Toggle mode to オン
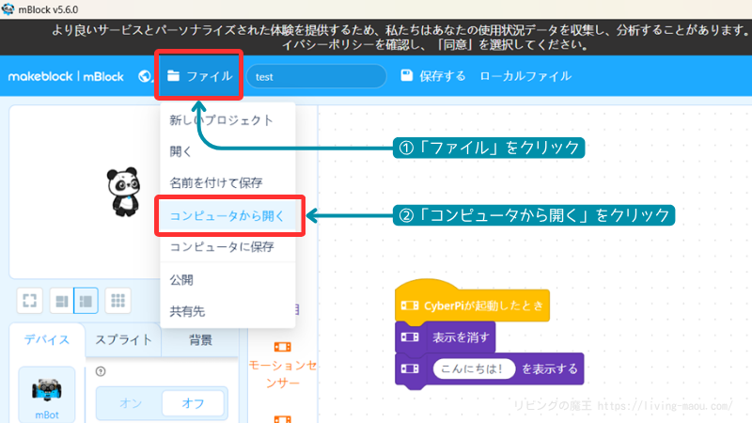Image resolution: width=752 pixels, height=423 pixels. [131, 403]
